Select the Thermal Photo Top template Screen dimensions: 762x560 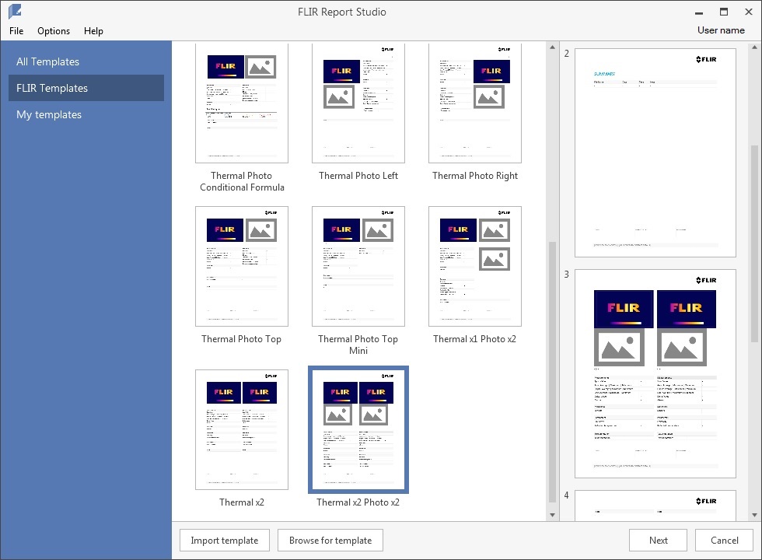(x=242, y=266)
